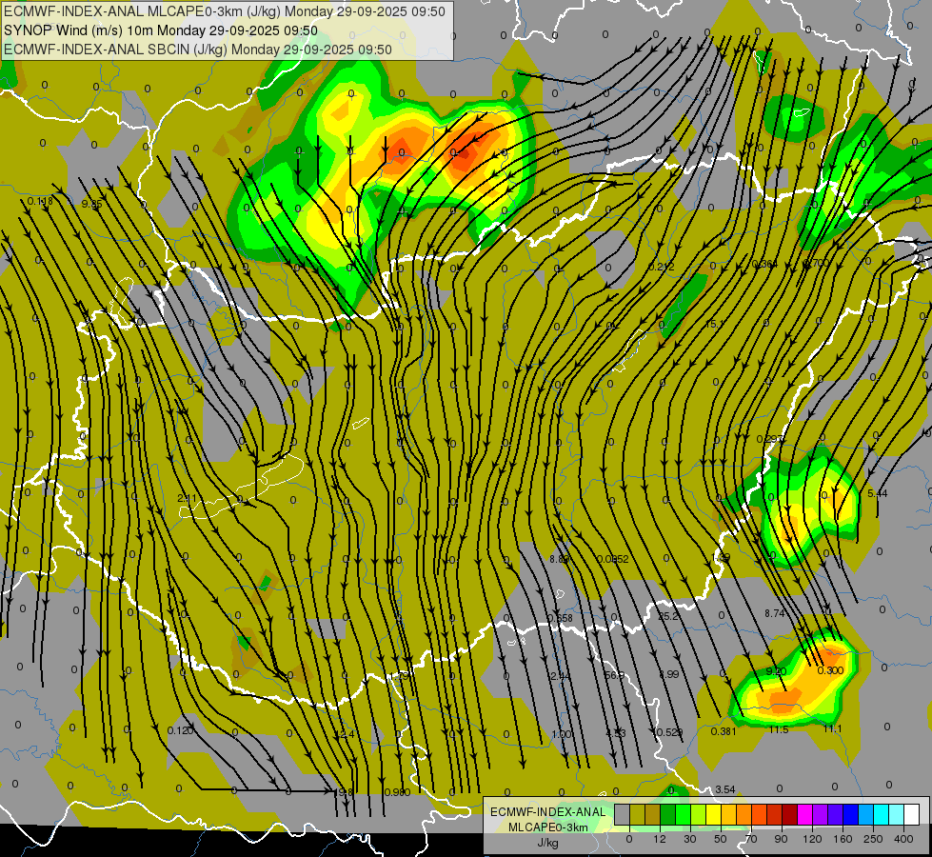
Task: Click the gray legend color swatch
Action: (x=623, y=814)
